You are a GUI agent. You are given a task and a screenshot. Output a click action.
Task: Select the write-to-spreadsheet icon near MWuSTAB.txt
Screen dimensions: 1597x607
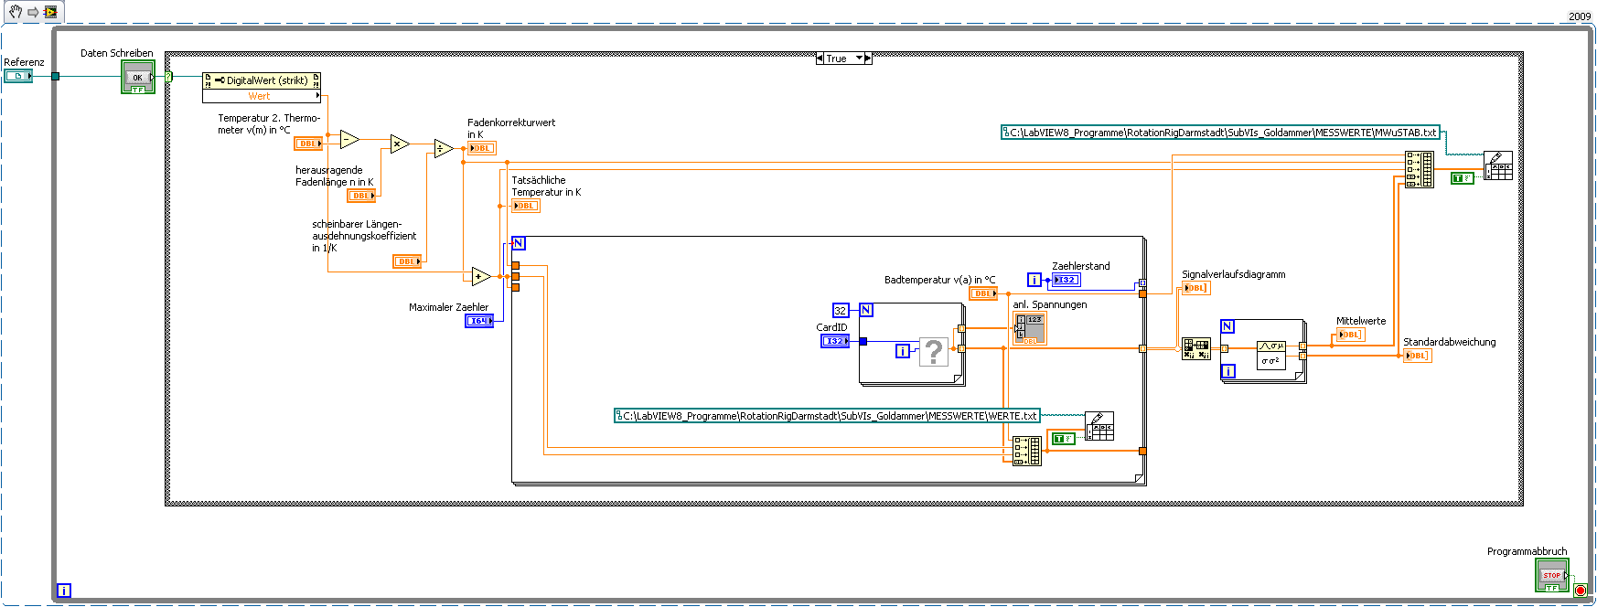tap(1498, 165)
